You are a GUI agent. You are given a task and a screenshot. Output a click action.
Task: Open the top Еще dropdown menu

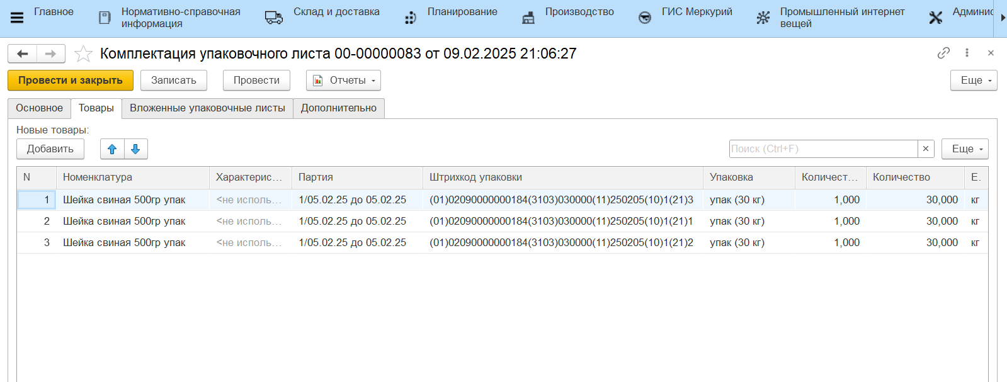click(x=973, y=81)
